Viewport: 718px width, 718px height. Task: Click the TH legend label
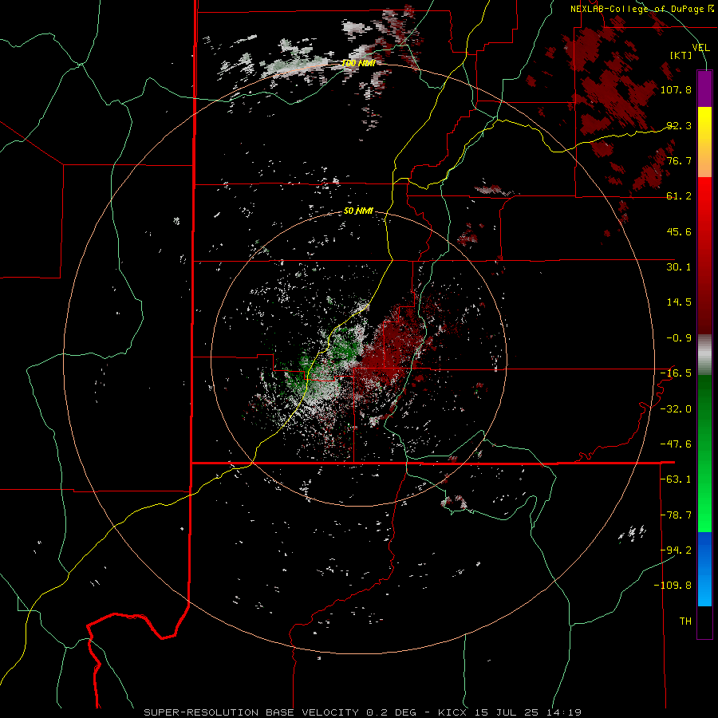point(685,621)
